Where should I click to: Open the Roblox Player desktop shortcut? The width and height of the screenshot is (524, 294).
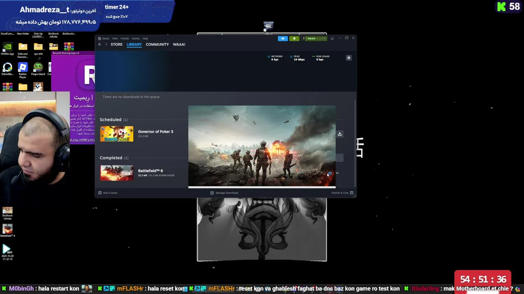click(x=23, y=70)
